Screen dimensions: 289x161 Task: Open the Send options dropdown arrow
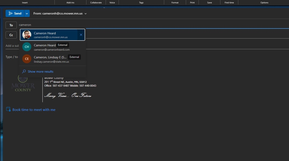click(27, 13)
